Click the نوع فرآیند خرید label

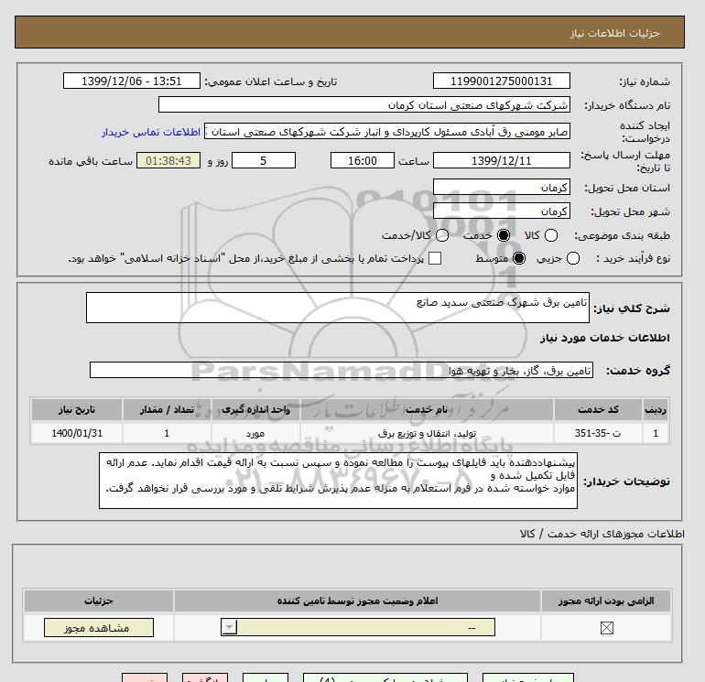tap(634, 258)
